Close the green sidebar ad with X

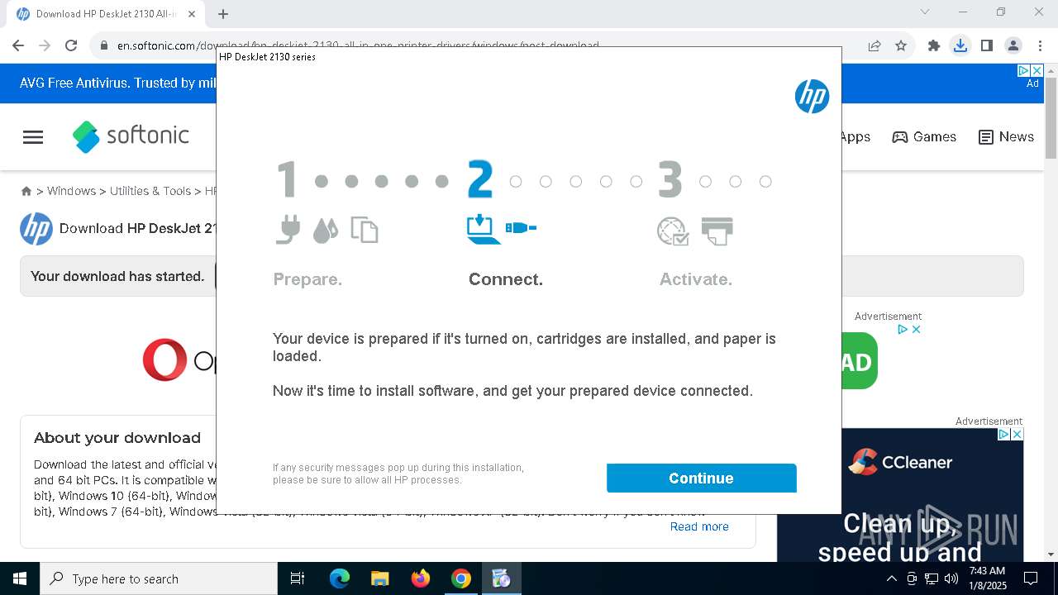[916, 329]
